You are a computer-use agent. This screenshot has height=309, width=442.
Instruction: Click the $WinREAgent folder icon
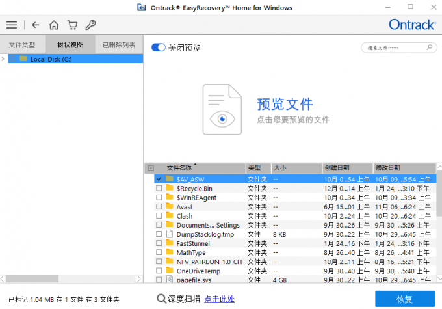click(x=170, y=197)
